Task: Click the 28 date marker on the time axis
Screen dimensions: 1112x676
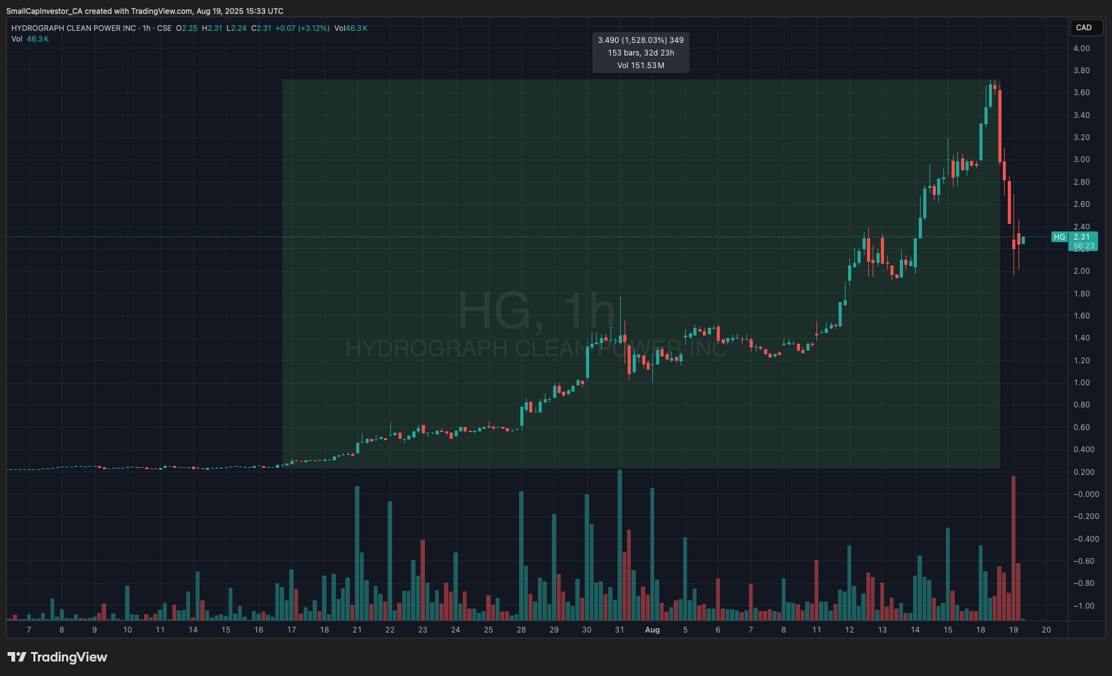Action: (x=521, y=630)
